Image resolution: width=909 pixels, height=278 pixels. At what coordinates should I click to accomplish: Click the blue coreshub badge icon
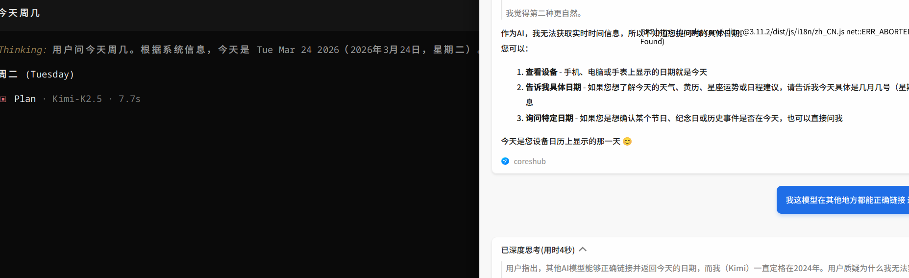coord(505,161)
